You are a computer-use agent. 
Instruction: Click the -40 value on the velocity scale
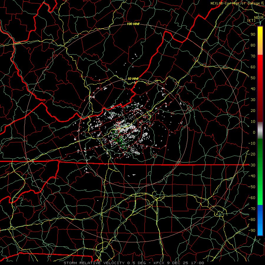pyautogui.click(x=252, y=176)
